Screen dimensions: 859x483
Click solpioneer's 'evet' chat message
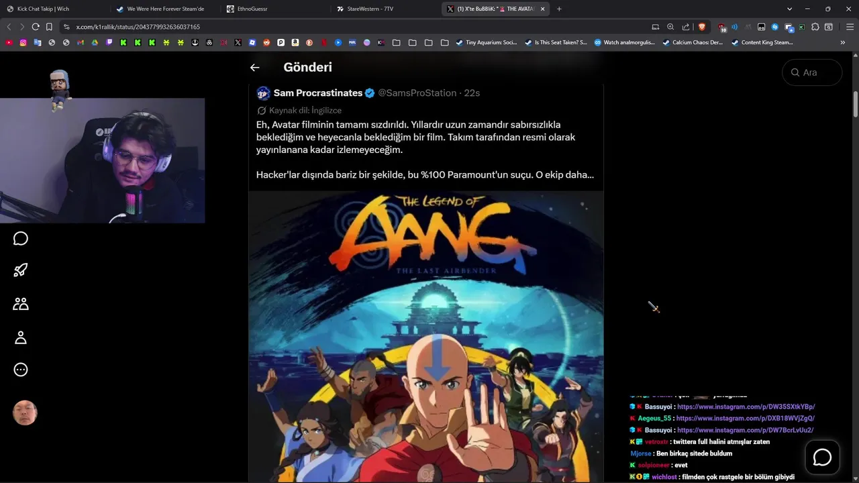[658, 465]
